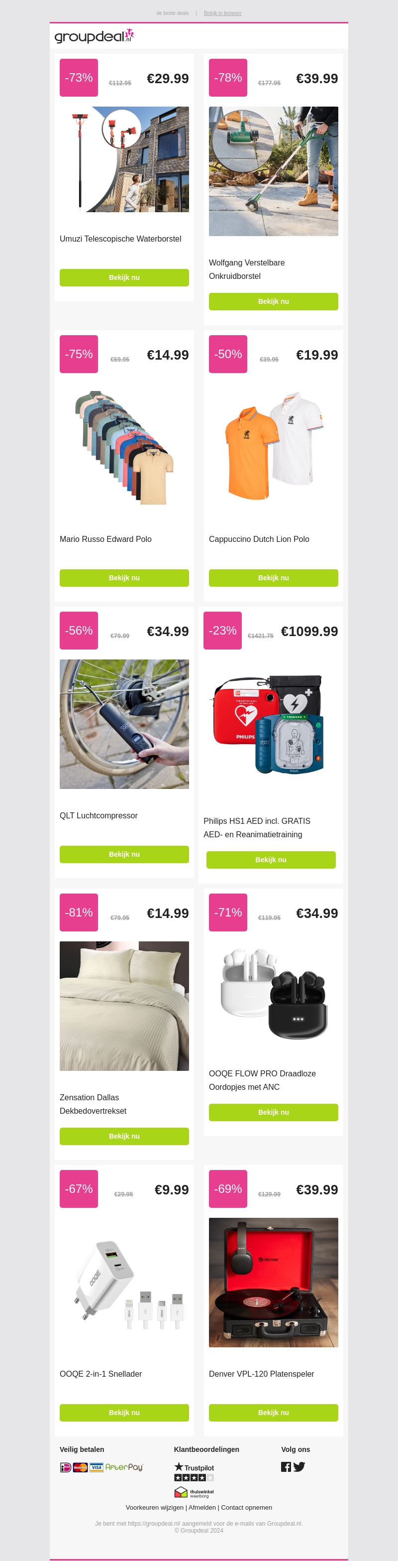Viewport: 398px width, 1561px height.
Task: Click the Trustpilot star rating logo
Action: point(194,1471)
